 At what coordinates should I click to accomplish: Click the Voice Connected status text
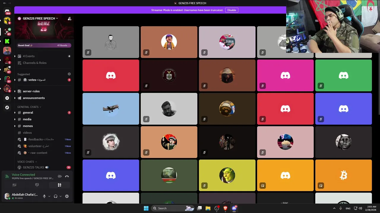(x=23, y=175)
